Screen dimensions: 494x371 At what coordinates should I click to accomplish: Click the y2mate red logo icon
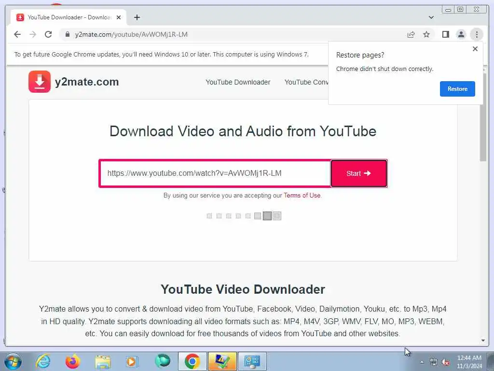(40, 82)
